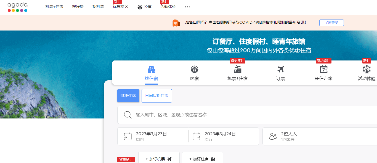Open 优惠专区 in the top navigation
This screenshot has height=163, width=377.
(121, 7)
